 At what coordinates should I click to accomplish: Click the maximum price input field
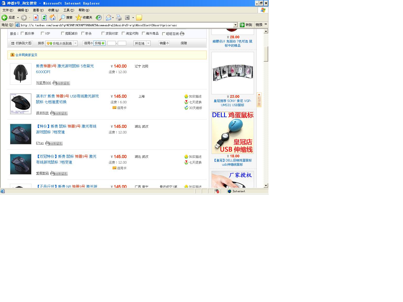tap(122, 43)
